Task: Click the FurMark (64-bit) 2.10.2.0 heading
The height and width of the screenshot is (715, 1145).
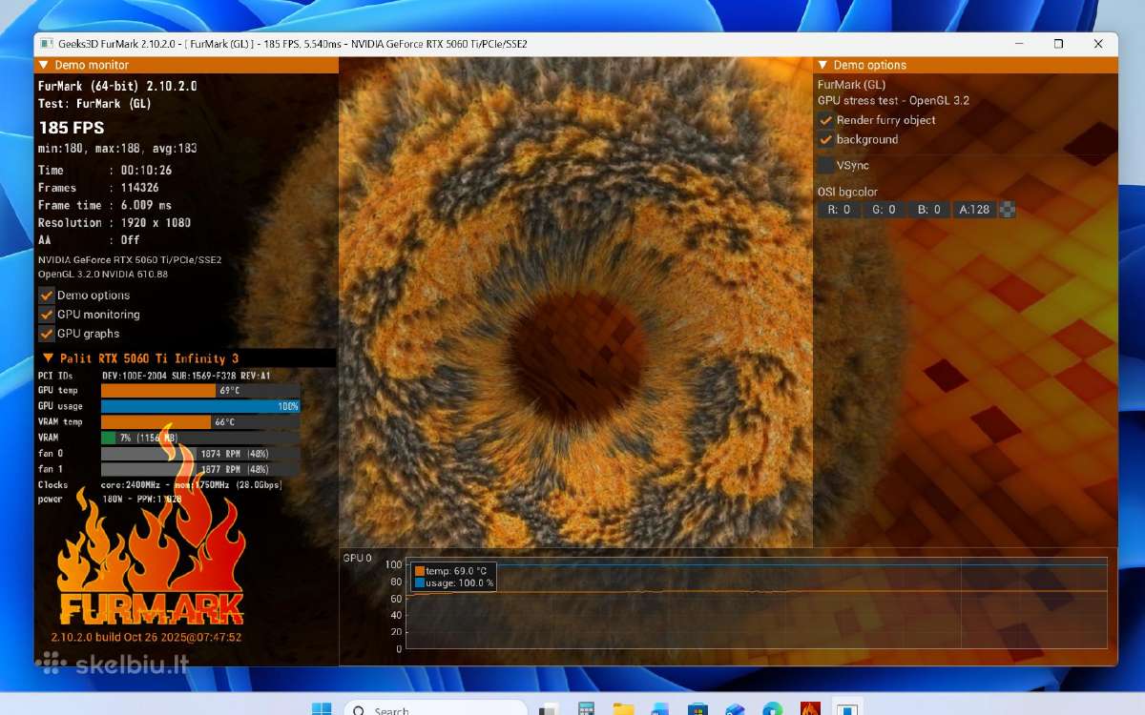Action: pyautogui.click(x=117, y=86)
